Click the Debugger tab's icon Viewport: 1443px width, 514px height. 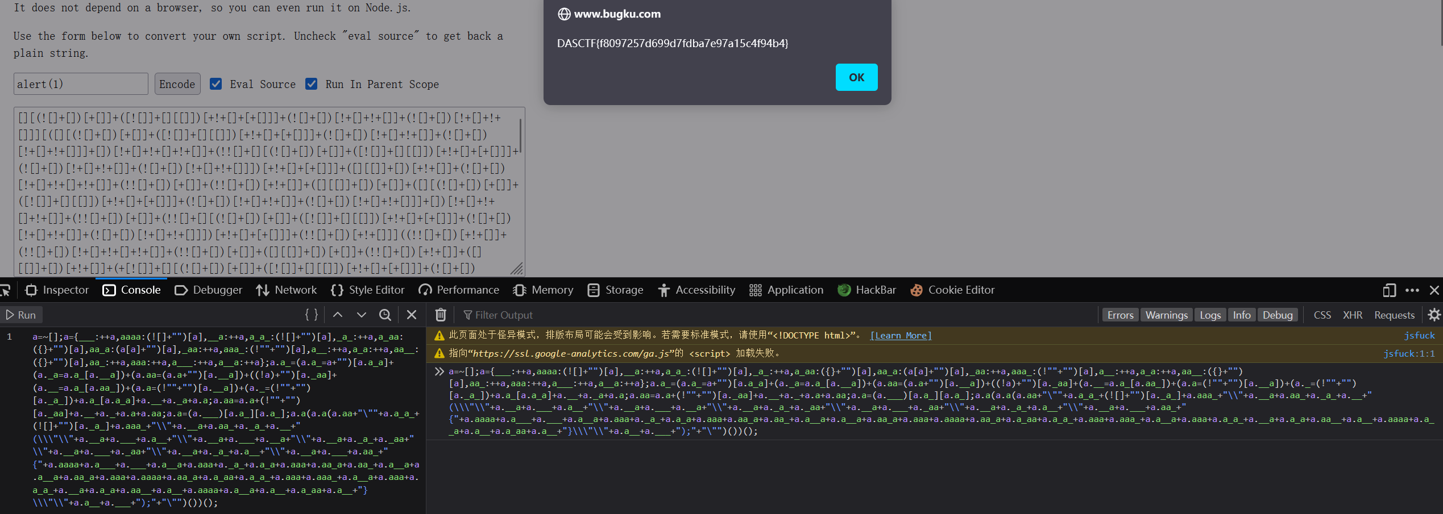click(181, 290)
